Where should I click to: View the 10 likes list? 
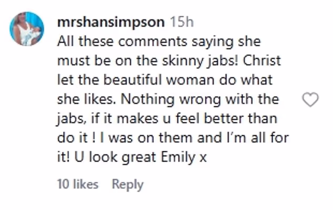[77, 185]
